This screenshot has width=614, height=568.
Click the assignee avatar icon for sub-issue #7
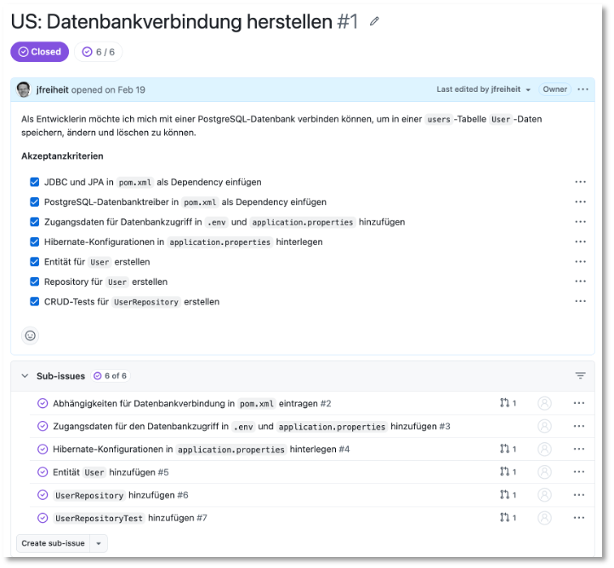pyautogui.click(x=544, y=518)
